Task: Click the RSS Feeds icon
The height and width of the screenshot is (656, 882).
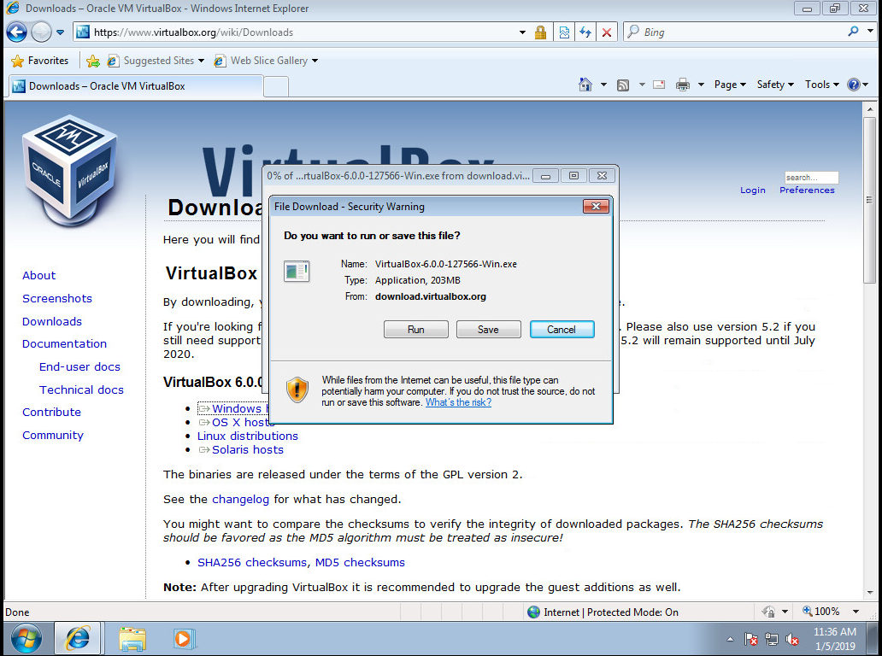Action: pyautogui.click(x=623, y=85)
